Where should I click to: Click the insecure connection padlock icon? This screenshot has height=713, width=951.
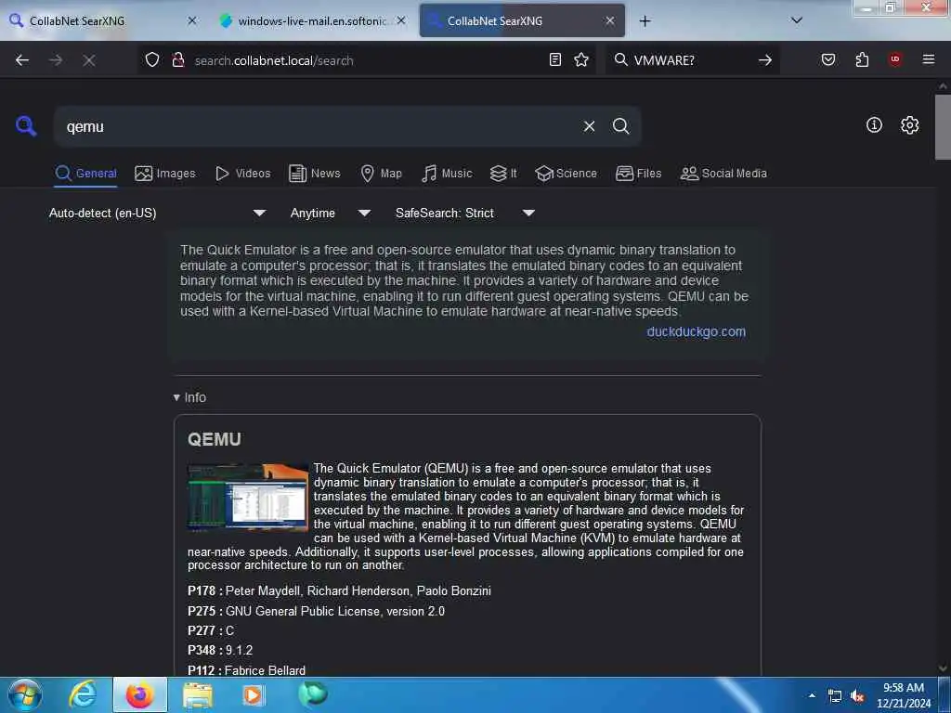pyautogui.click(x=177, y=59)
